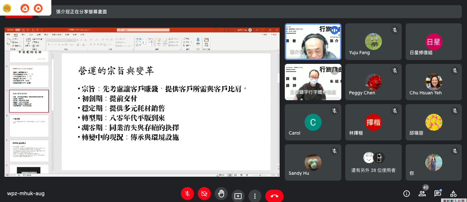Open the 還有另外 28 位使用者 tile
Screen dimensions: 467x202
click(373, 162)
